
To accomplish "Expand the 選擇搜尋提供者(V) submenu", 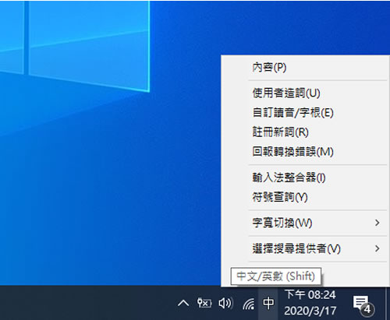I will 305,248.
